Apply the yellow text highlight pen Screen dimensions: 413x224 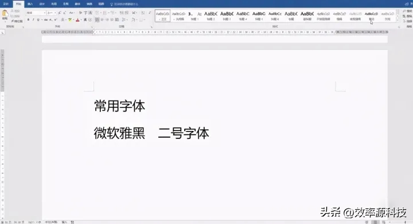[x=70, y=20]
